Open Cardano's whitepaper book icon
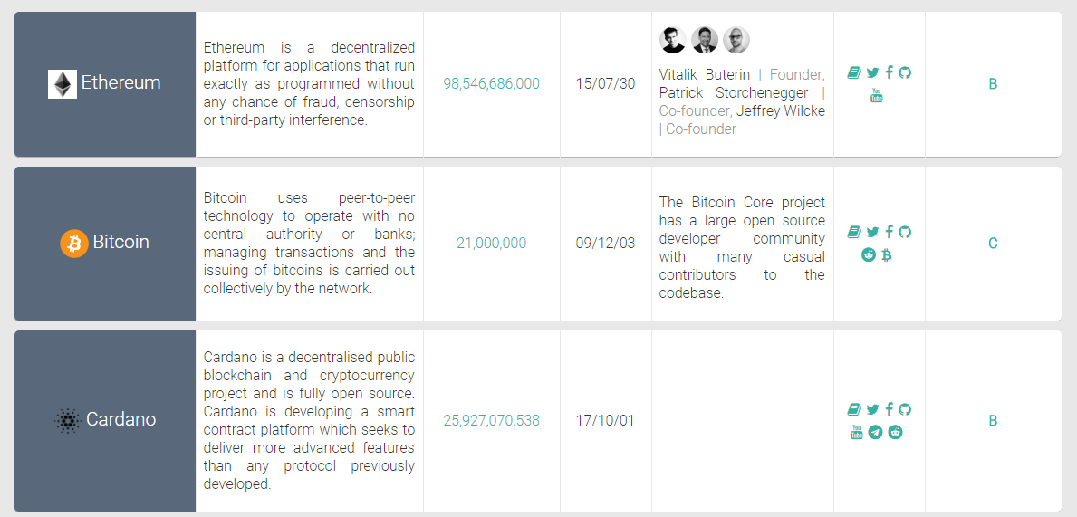 (854, 409)
